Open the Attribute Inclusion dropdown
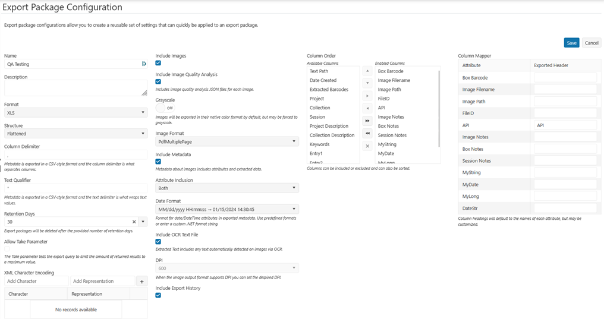 pos(227,188)
